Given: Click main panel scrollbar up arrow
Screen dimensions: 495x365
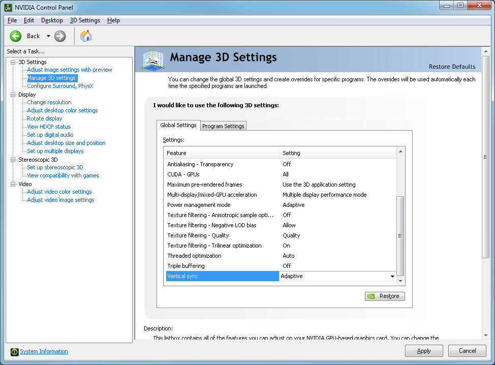Looking at the screenshot, I should coord(486,51).
